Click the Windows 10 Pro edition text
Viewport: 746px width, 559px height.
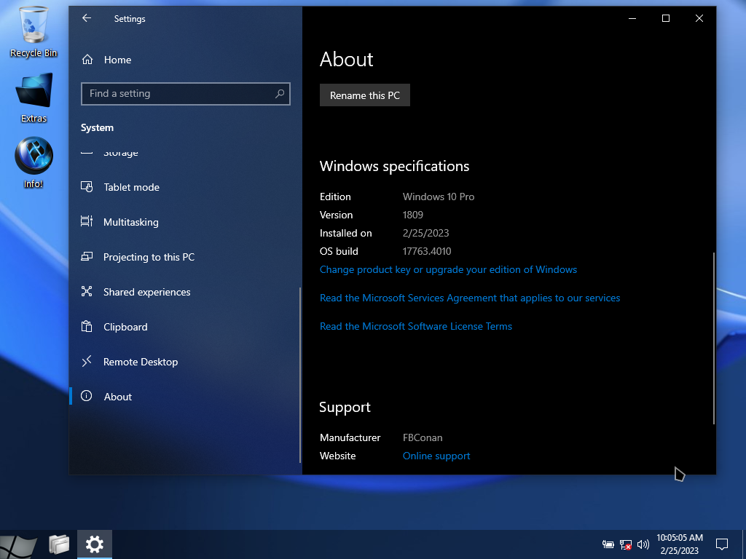pos(438,197)
